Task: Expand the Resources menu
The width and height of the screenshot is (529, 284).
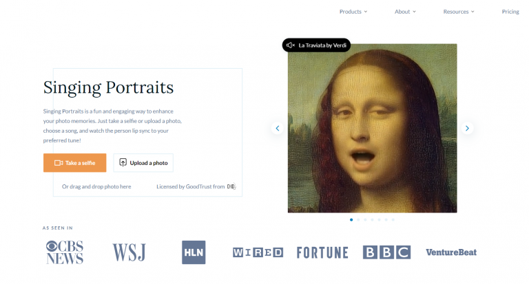Action: tap(459, 12)
